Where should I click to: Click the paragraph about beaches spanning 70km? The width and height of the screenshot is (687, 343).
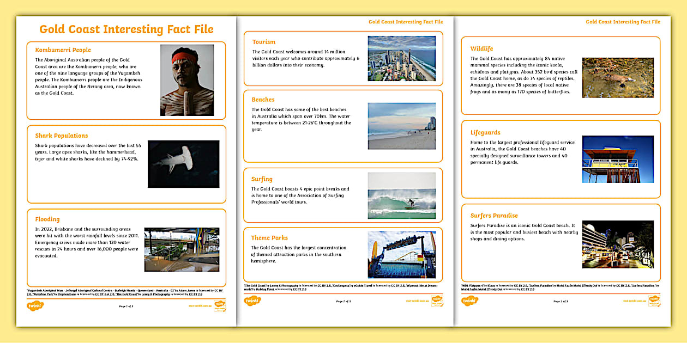pos(302,119)
